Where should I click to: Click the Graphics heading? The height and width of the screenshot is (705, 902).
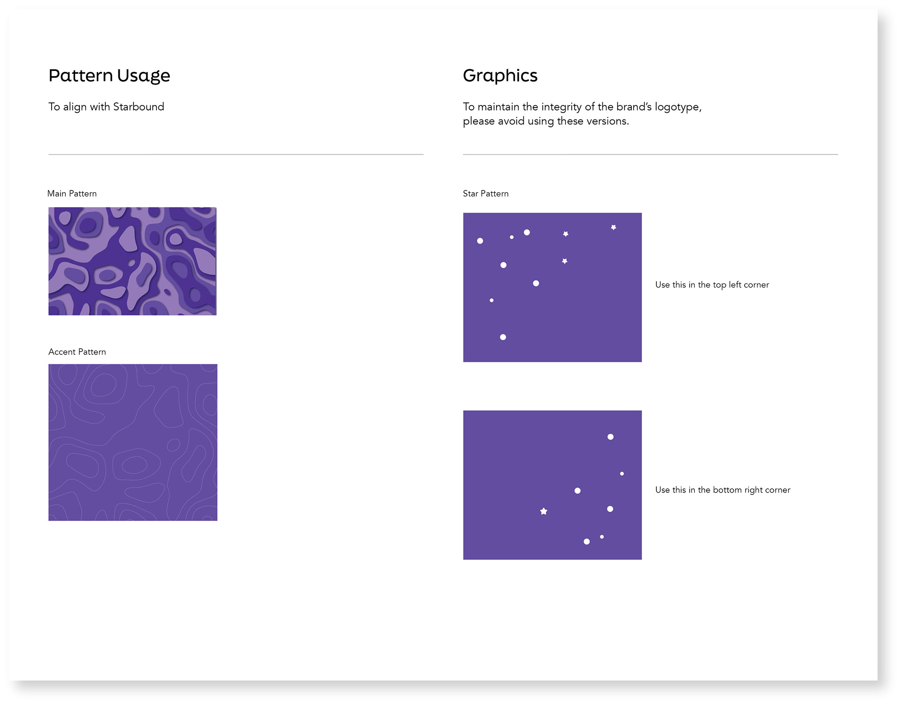500,76
